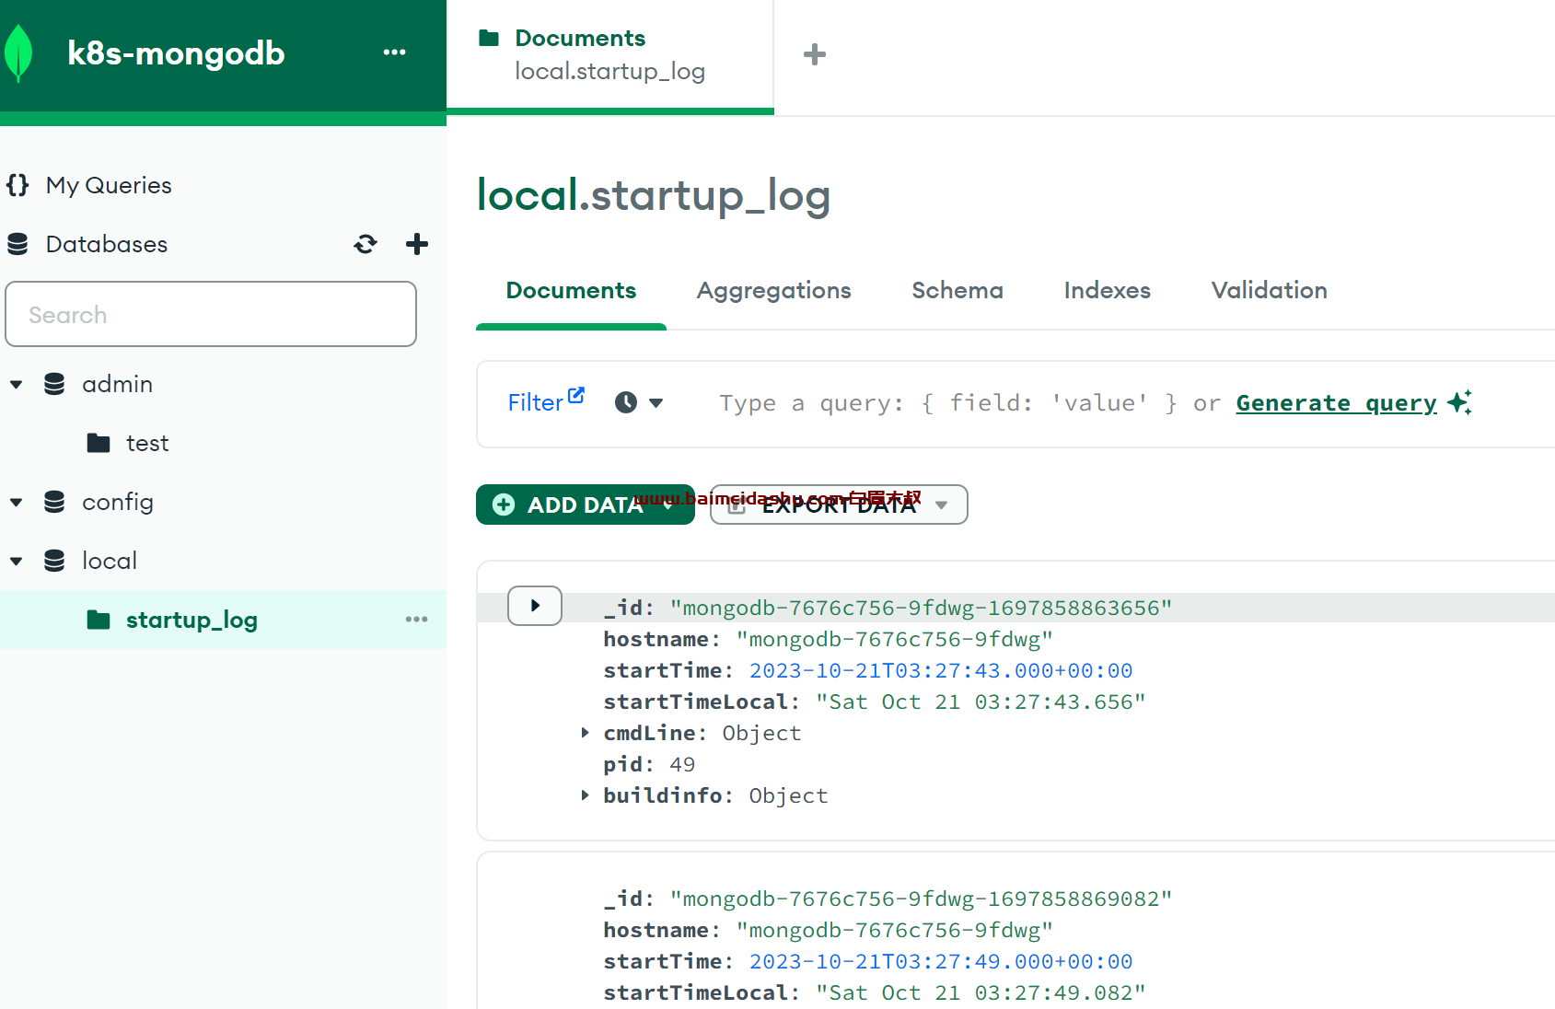Open the ADD DATA dropdown
Image resolution: width=1555 pixels, height=1009 pixels.
click(x=668, y=504)
